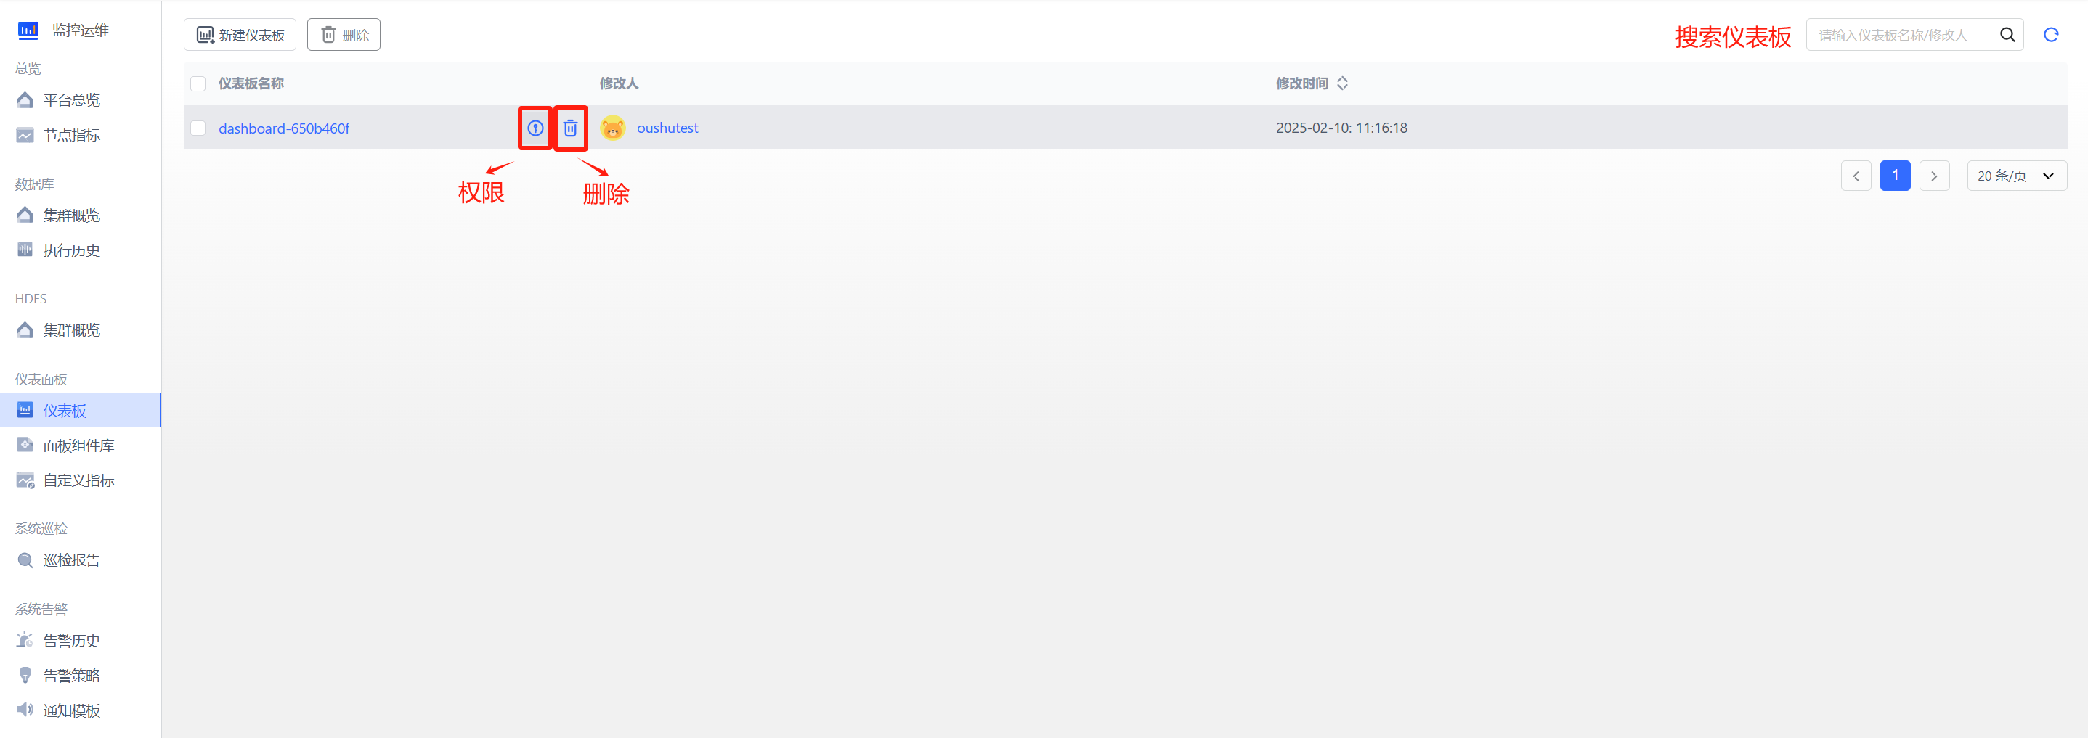Click the 巡检报告 magnifier icon
The image size is (2088, 738).
pyautogui.click(x=25, y=561)
